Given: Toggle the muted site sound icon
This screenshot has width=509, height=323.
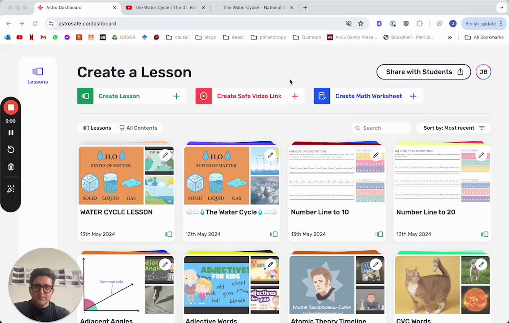Looking at the screenshot, I should coord(349,23).
